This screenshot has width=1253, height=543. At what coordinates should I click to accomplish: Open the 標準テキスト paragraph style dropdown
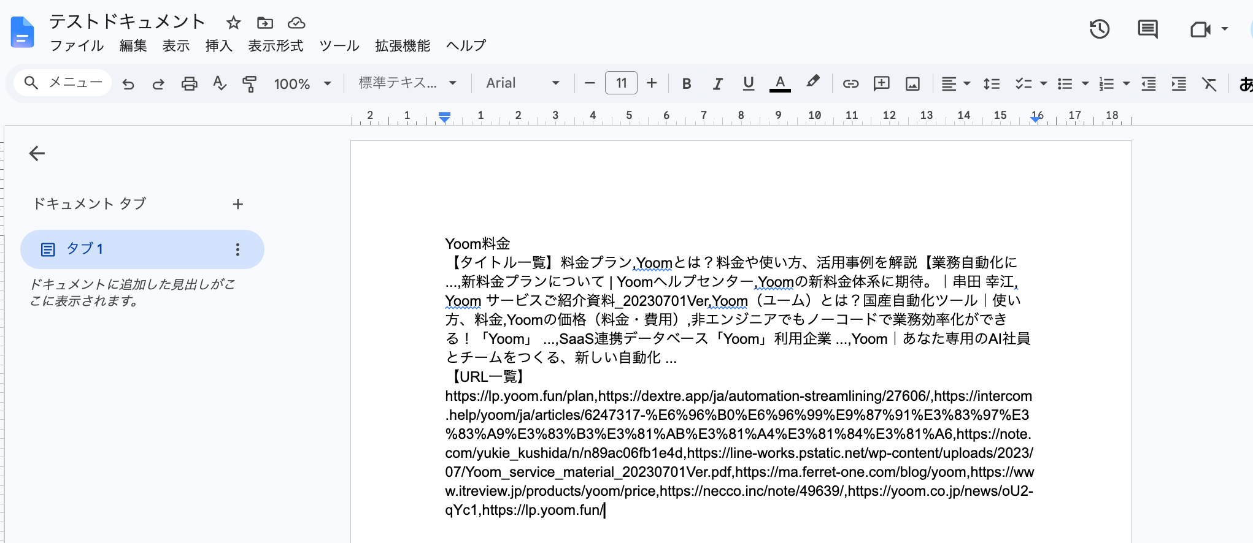[408, 83]
